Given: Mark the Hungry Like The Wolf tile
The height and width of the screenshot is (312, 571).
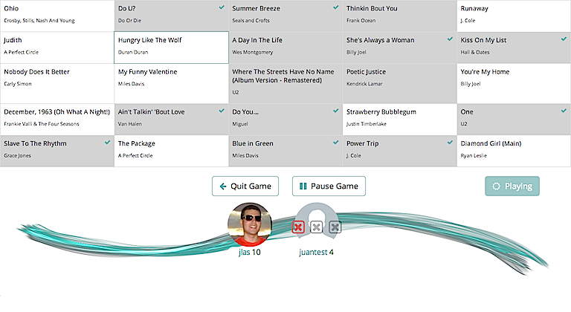Looking at the screenshot, I should pos(171,48).
